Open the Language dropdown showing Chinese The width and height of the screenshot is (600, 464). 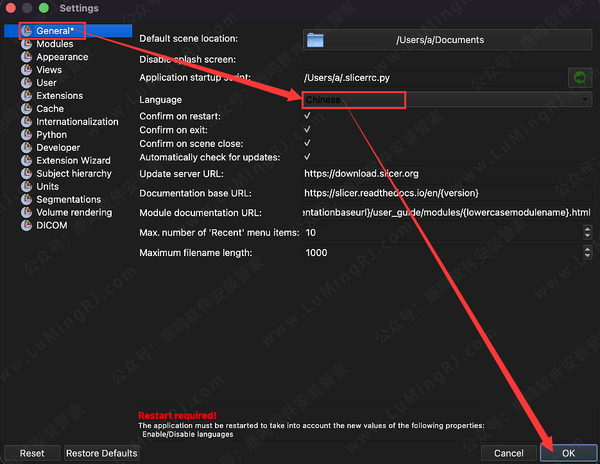(x=447, y=99)
